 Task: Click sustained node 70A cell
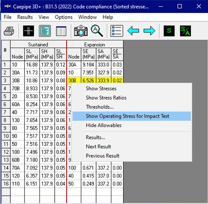[17, 168]
